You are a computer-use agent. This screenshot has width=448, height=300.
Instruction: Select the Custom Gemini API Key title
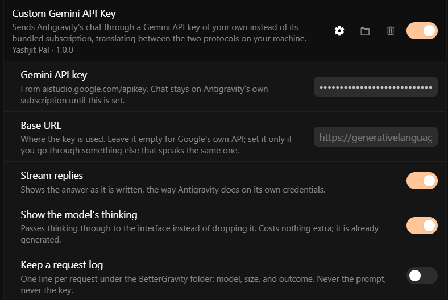[x=64, y=14]
